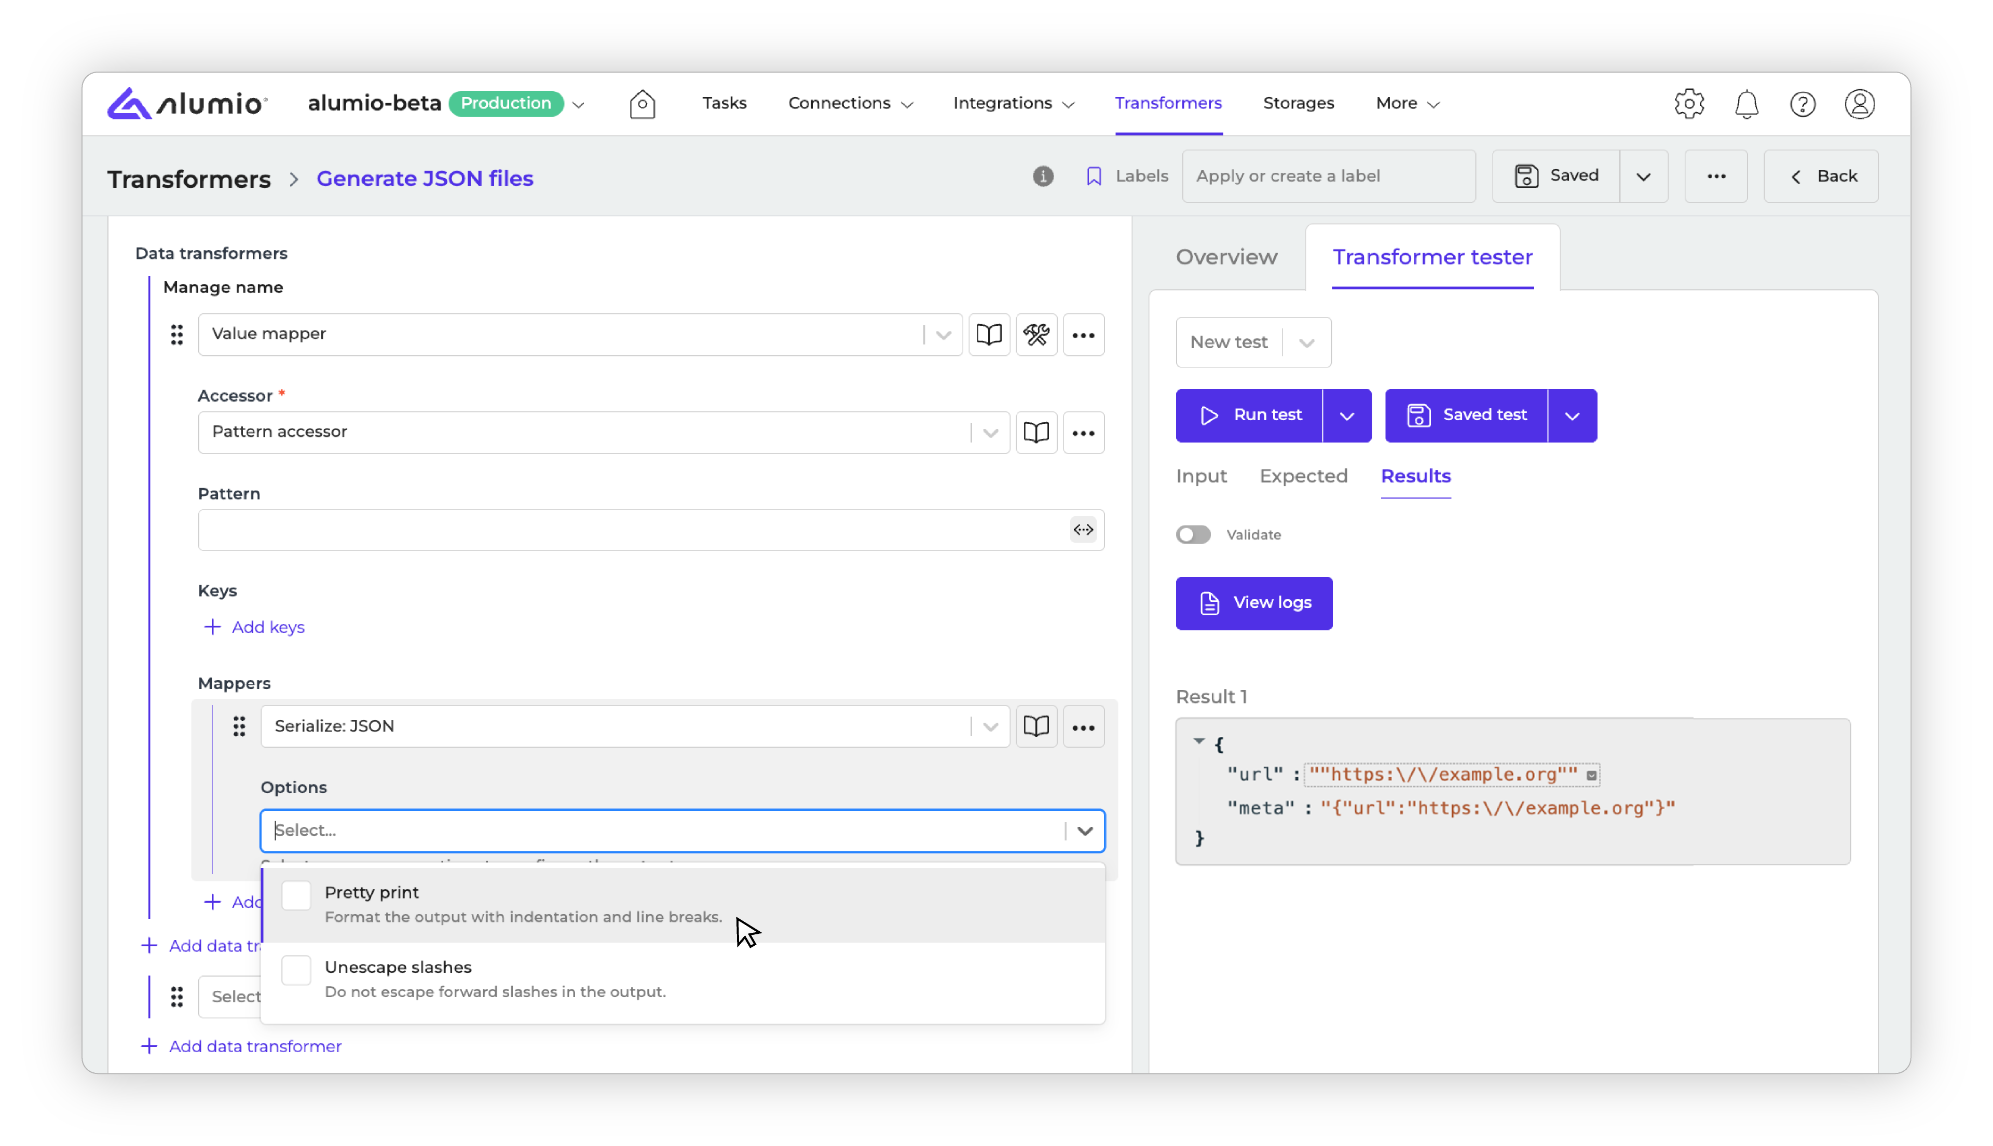Check the Unescape slashes option
1993x1146 pixels.
coord(296,971)
